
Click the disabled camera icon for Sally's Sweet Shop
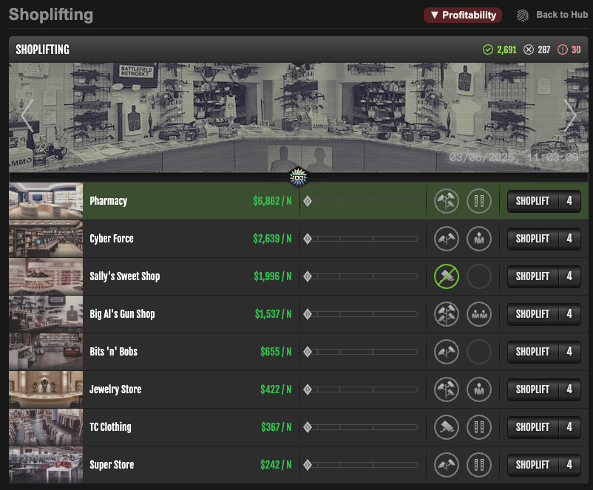447,276
